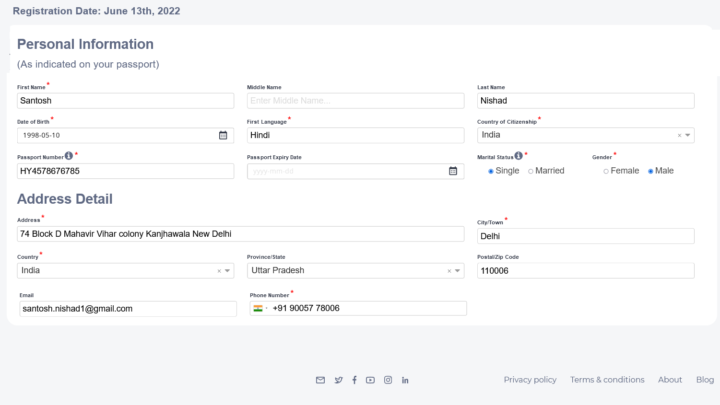
Task: Select the Female gender radio button
Action: (606, 172)
